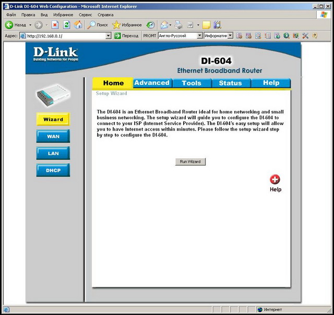Open the Сервис menu in menu bar
334x315 pixels.
85,15
